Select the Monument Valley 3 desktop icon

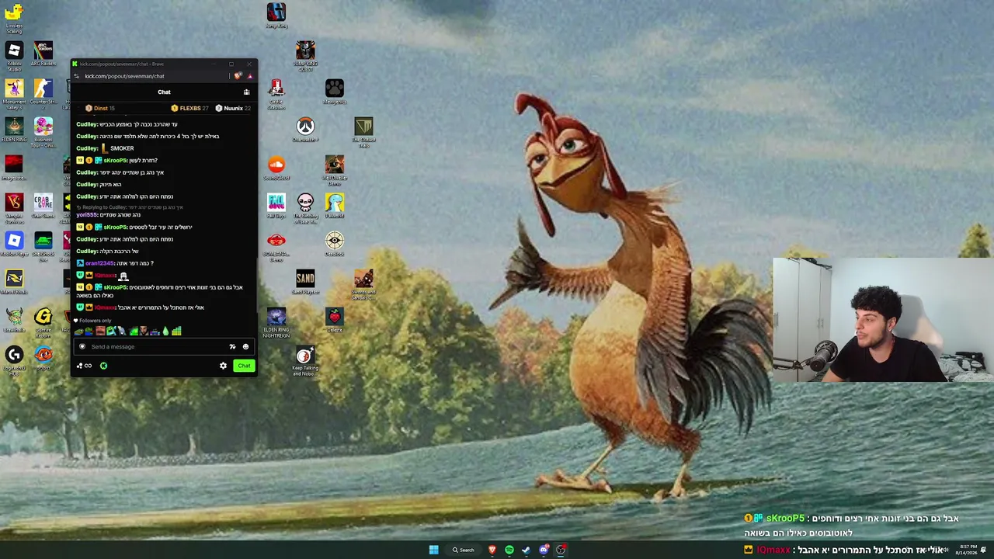(14, 93)
